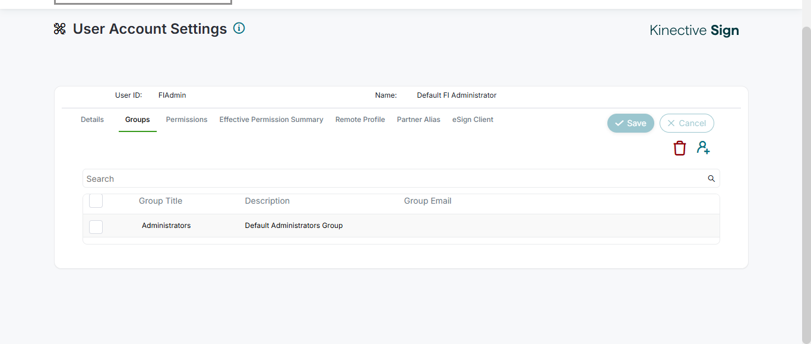Click the search magnifier icon
This screenshot has width=811, height=344.
[711, 179]
